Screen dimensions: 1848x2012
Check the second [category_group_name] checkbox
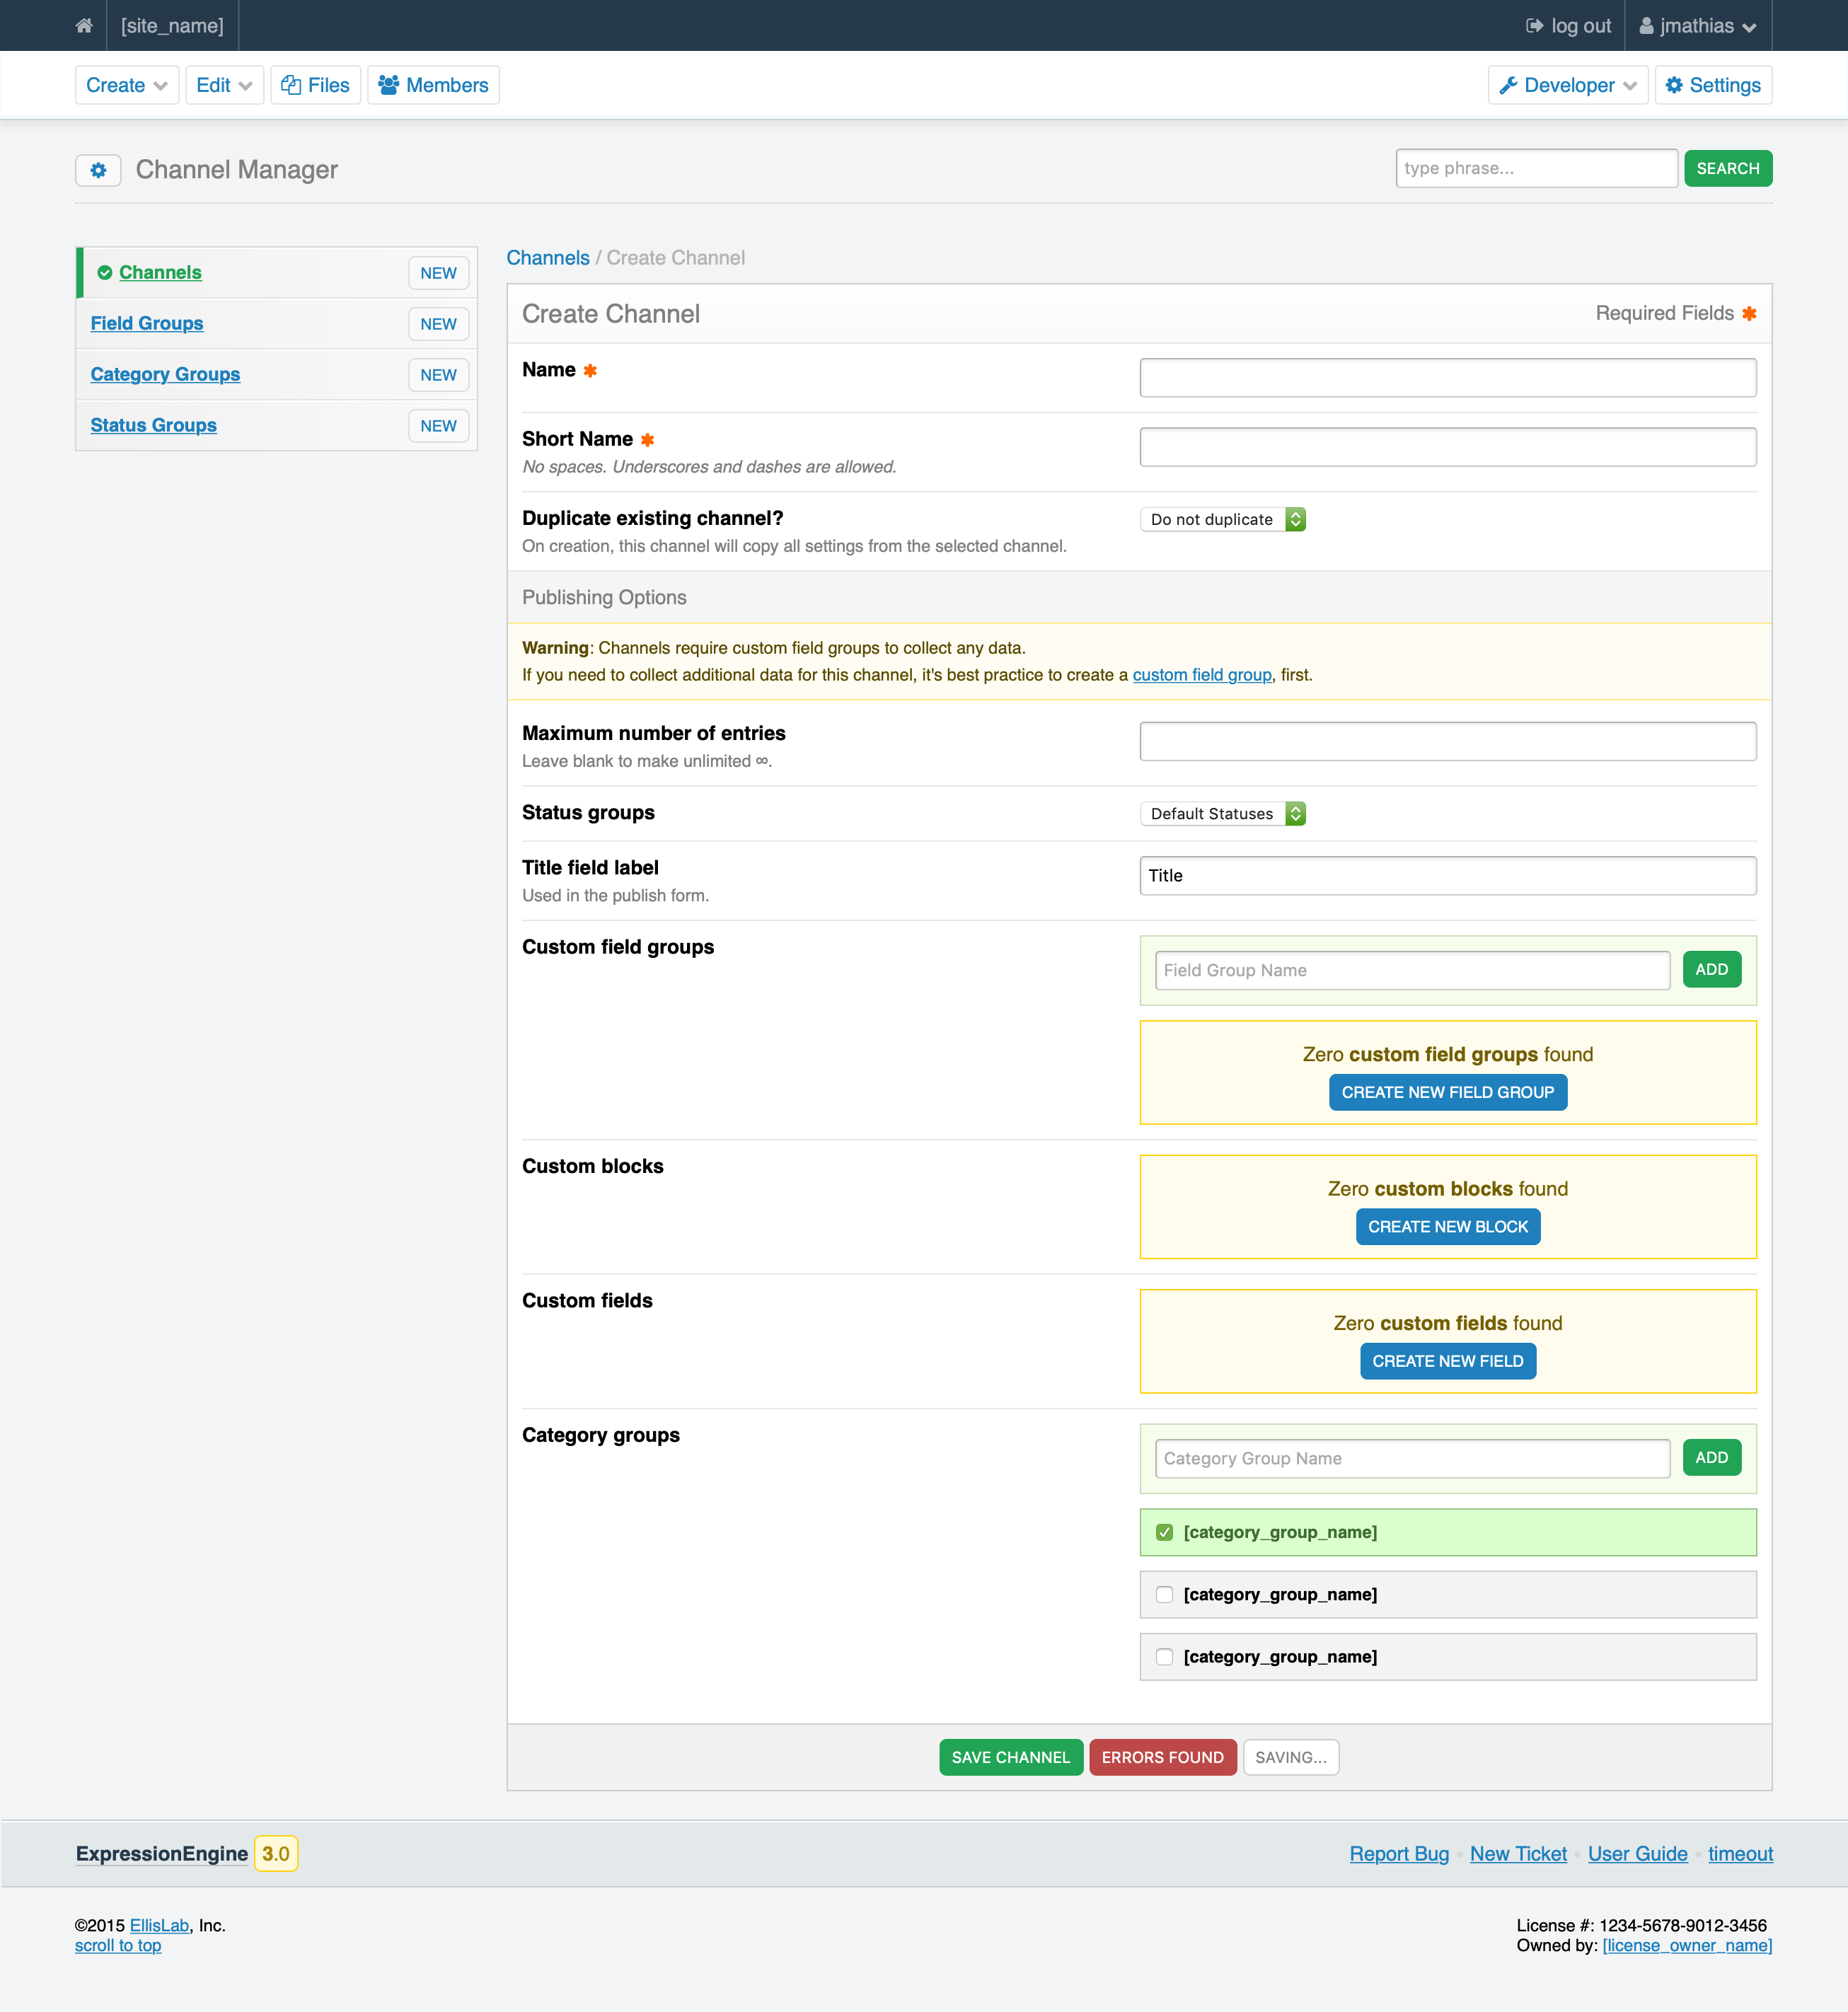(1164, 1594)
